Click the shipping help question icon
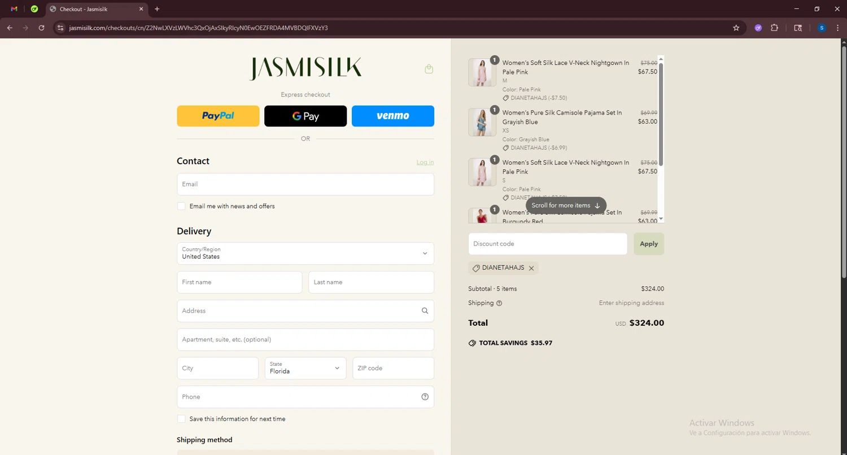 [499, 303]
